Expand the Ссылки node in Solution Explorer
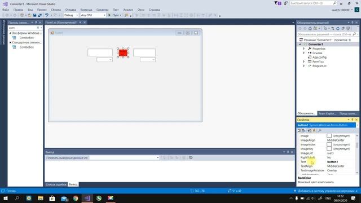The width and height of the screenshot is (361, 203). click(x=303, y=53)
